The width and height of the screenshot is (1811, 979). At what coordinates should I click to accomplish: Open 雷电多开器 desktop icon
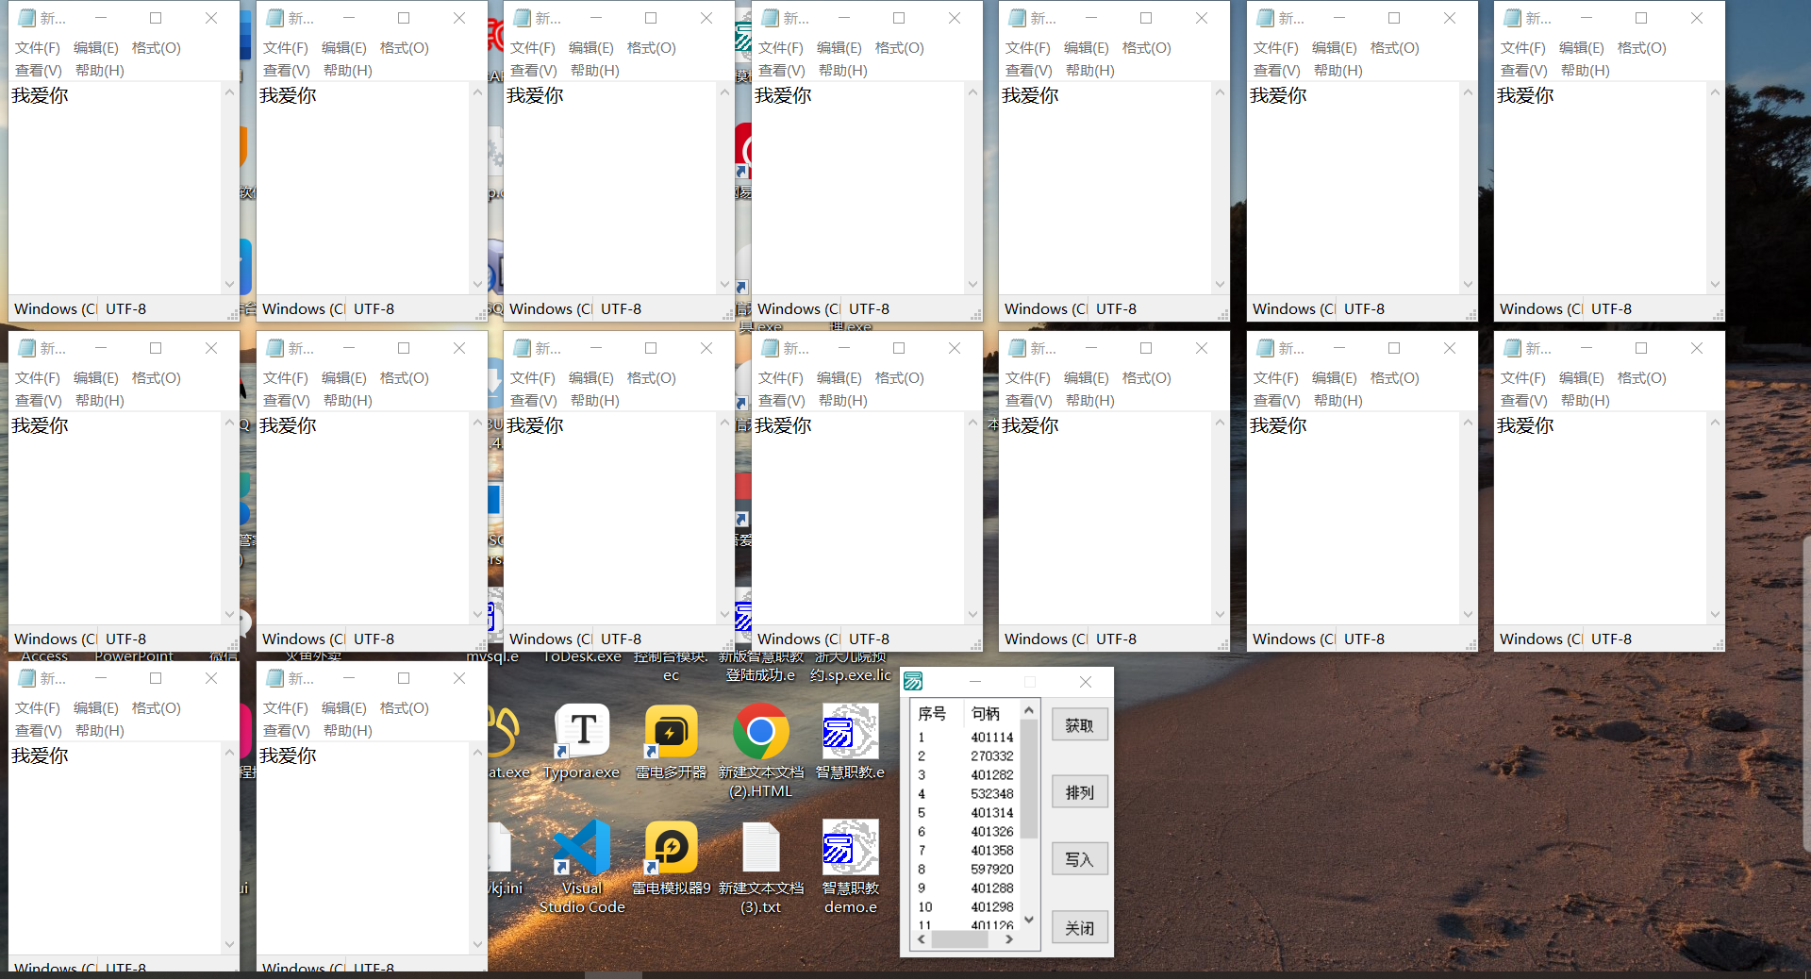[671, 731]
